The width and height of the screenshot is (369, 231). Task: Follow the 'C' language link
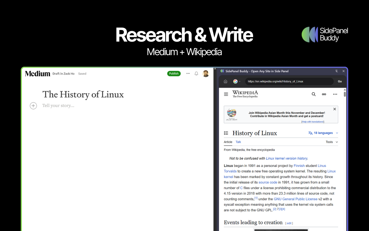(241, 188)
